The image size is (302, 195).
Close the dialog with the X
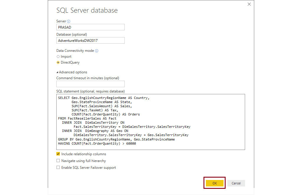coord(249,4)
